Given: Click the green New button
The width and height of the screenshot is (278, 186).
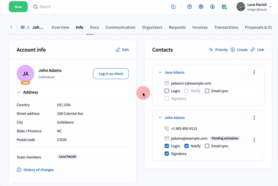Looking at the screenshot, I should click(18, 7).
